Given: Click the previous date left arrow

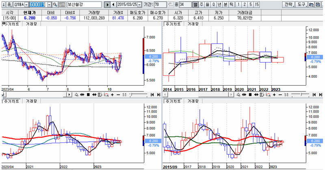Looking at the screenshot, I should pos(113,4).
